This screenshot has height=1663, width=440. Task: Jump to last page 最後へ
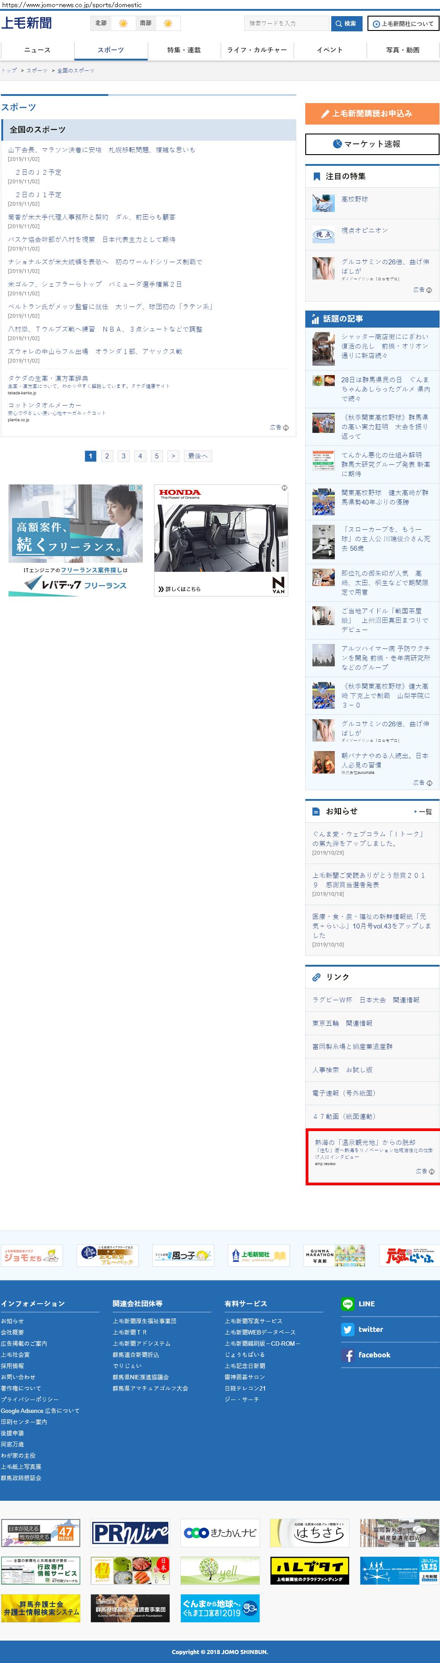[x=197, y=456]
